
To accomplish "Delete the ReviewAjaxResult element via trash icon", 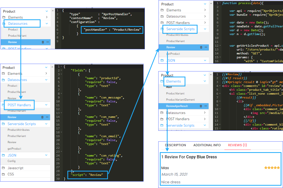I will (201, 106).
